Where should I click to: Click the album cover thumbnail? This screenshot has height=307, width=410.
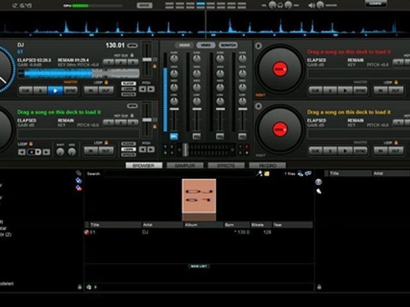(199, 196)
